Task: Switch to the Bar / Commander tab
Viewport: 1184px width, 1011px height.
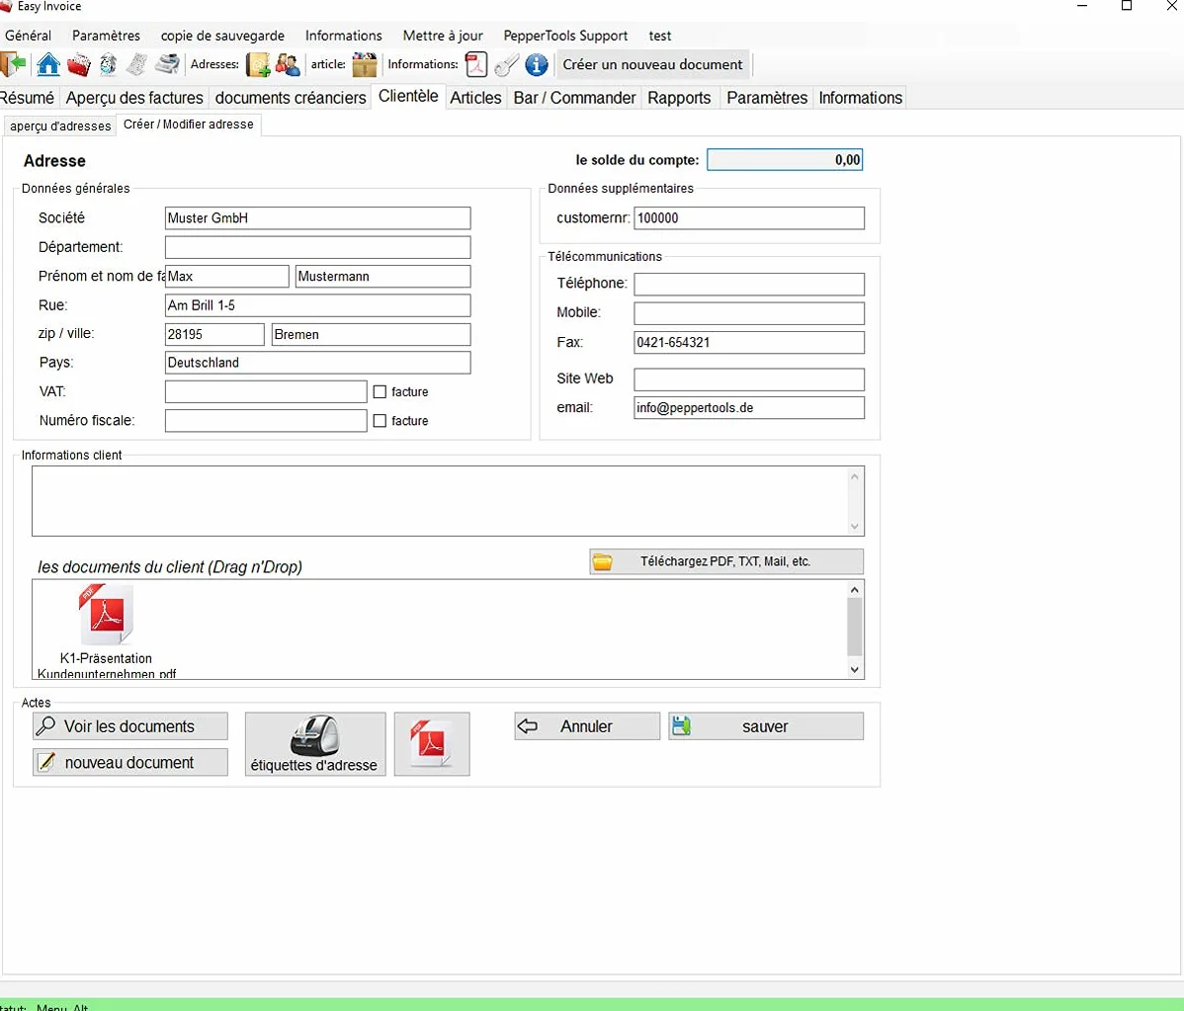Action: tap(574, 98)
